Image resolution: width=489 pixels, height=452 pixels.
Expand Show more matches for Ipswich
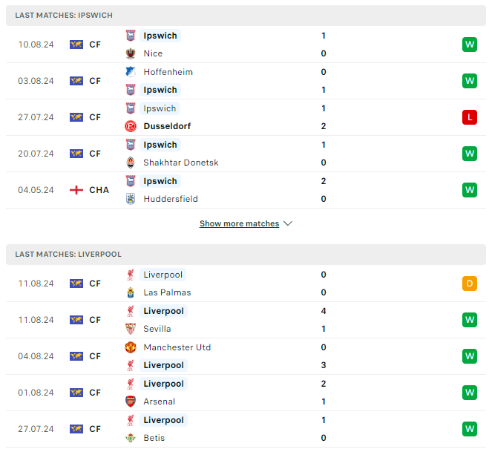tap(239, 223)
